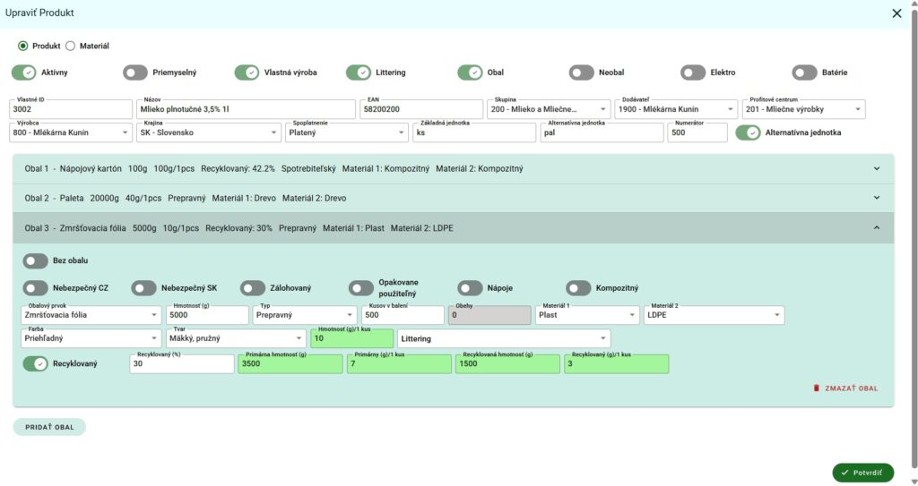Enable the Bez obalu switch
The width and height of the screenshot is (918, 486).
coord(36,261)
